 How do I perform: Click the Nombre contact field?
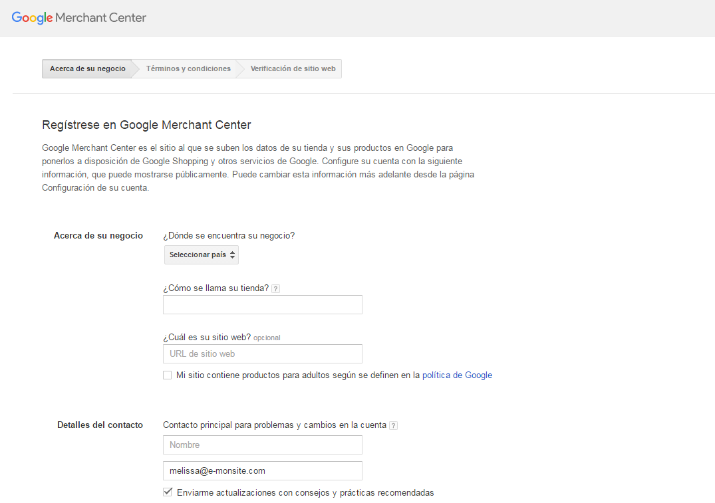tap(263, 445)
